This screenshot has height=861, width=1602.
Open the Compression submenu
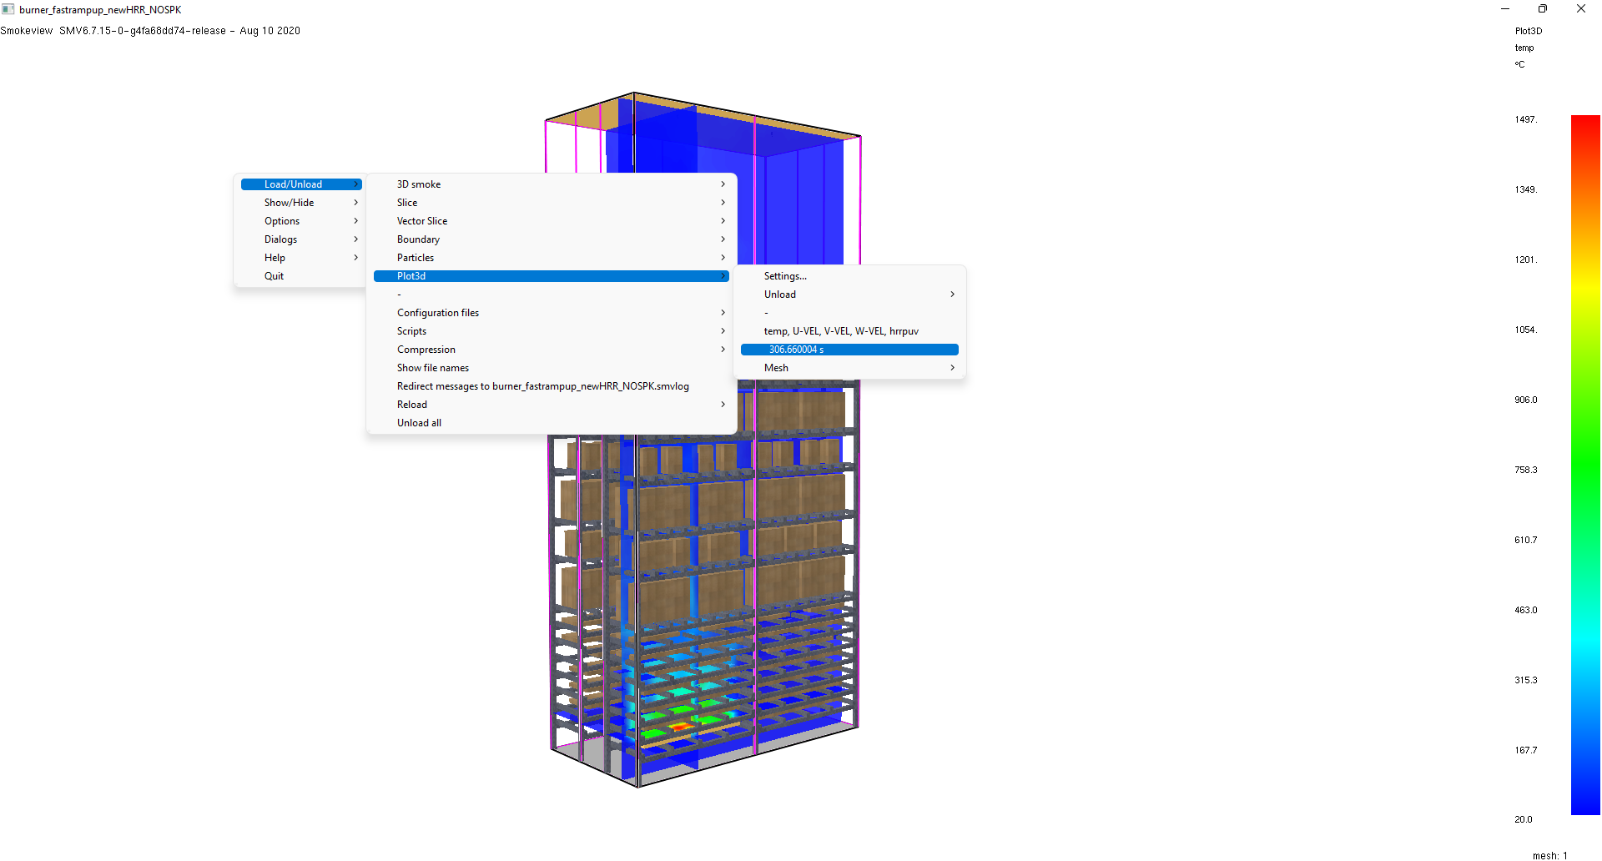coord(426,349)
